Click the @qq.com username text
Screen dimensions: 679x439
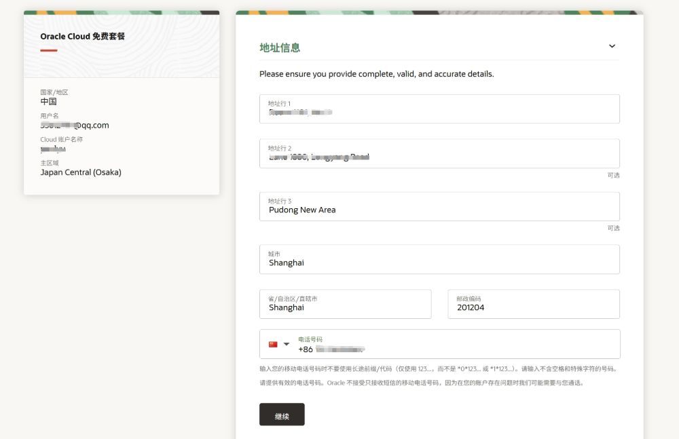[75, 125]
